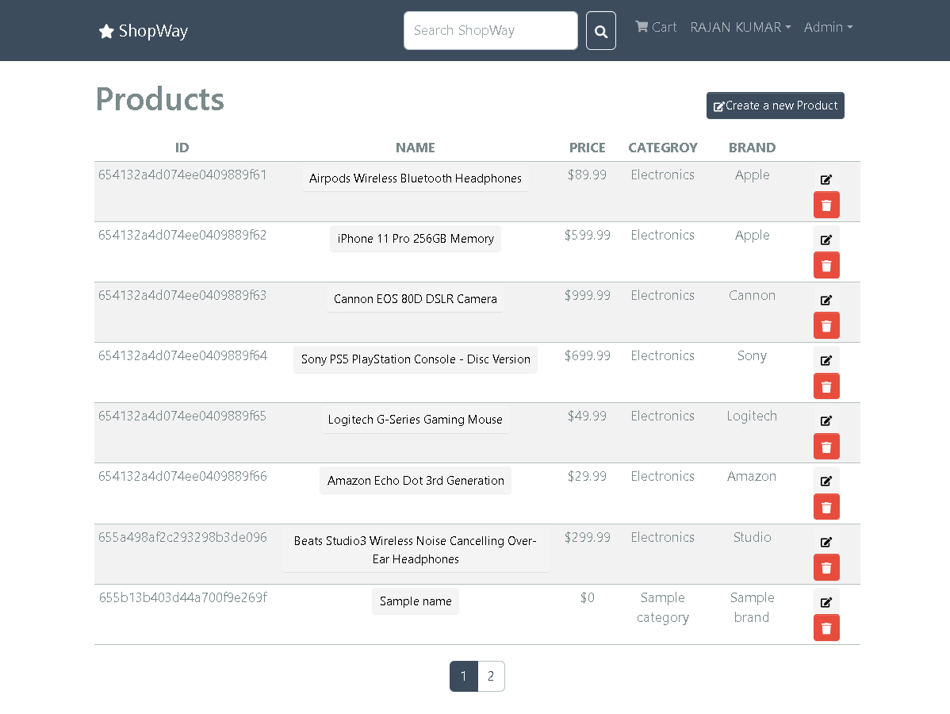
Task: Click the ShopWay star logo icon
Action: coord(106,31)
